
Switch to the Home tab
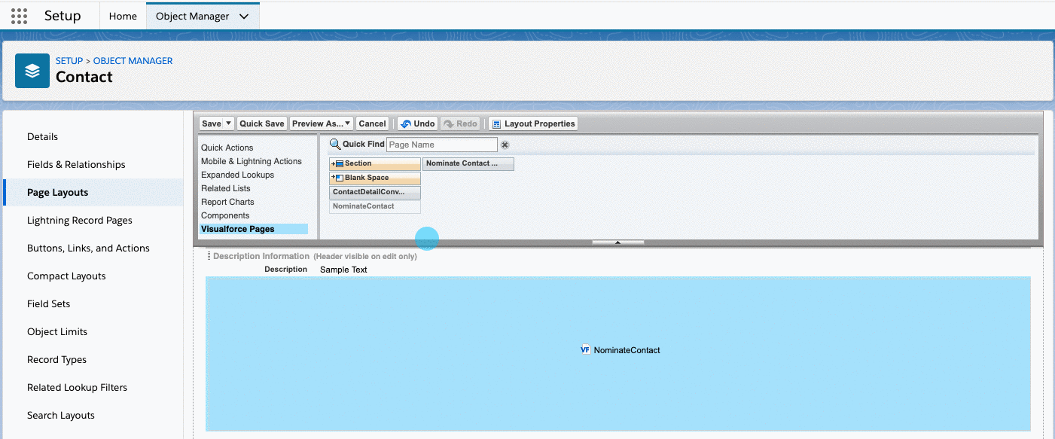point(123,16)
